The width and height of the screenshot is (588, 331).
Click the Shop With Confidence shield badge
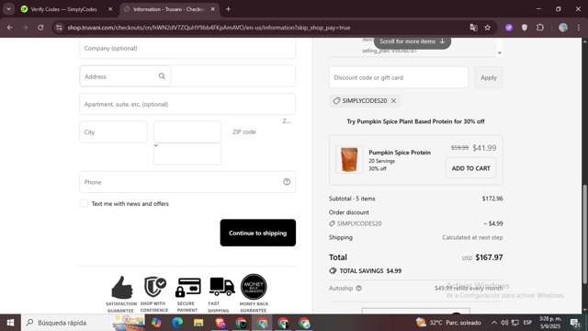click(154, 294)
